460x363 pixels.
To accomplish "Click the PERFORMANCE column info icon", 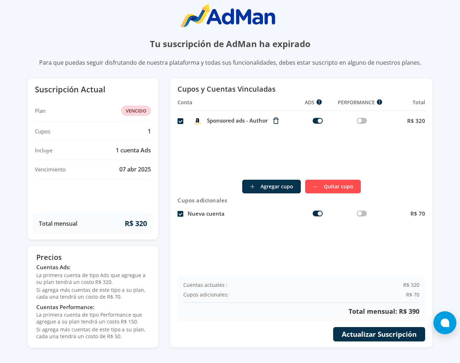I will point(379,102).
